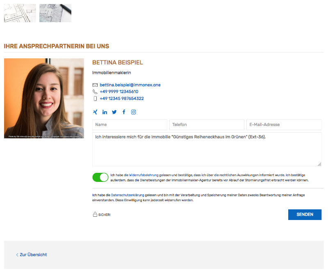Open the second floor plan thumbnail with pen
Screen dimensions: 328x273
click(x=55, y=13)
